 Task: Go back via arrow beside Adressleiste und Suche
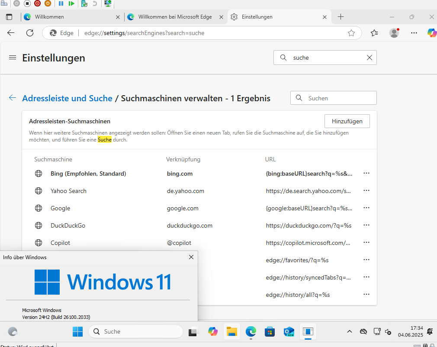(x=13, y=97)
